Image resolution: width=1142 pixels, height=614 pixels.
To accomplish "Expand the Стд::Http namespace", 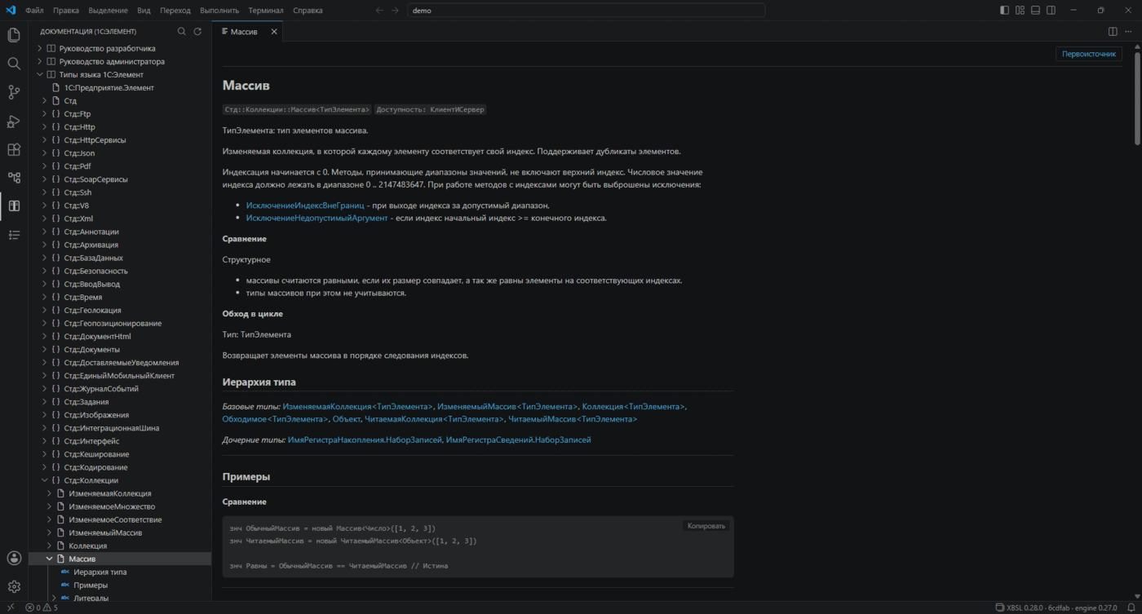I will point(45,126).
